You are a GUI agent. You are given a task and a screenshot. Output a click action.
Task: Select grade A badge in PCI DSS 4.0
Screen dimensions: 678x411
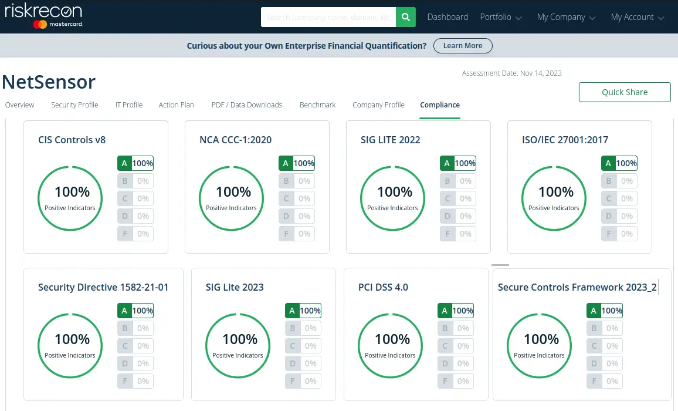pyautogui.click(x=456, y=311)
